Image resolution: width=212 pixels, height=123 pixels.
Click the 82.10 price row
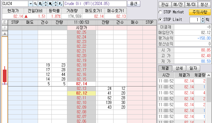[x=82, y=103]
